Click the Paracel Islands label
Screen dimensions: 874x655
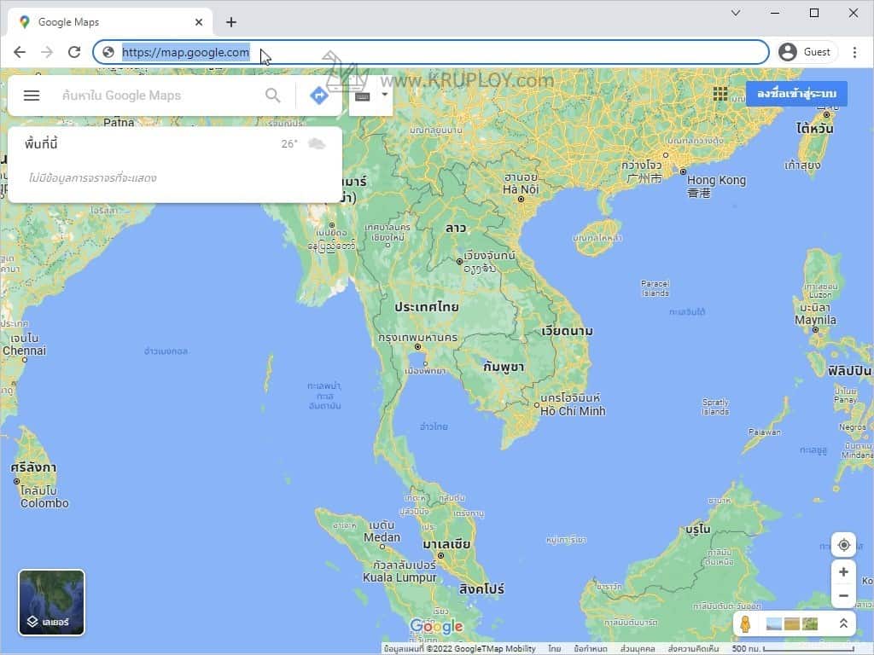click(655, 288)
